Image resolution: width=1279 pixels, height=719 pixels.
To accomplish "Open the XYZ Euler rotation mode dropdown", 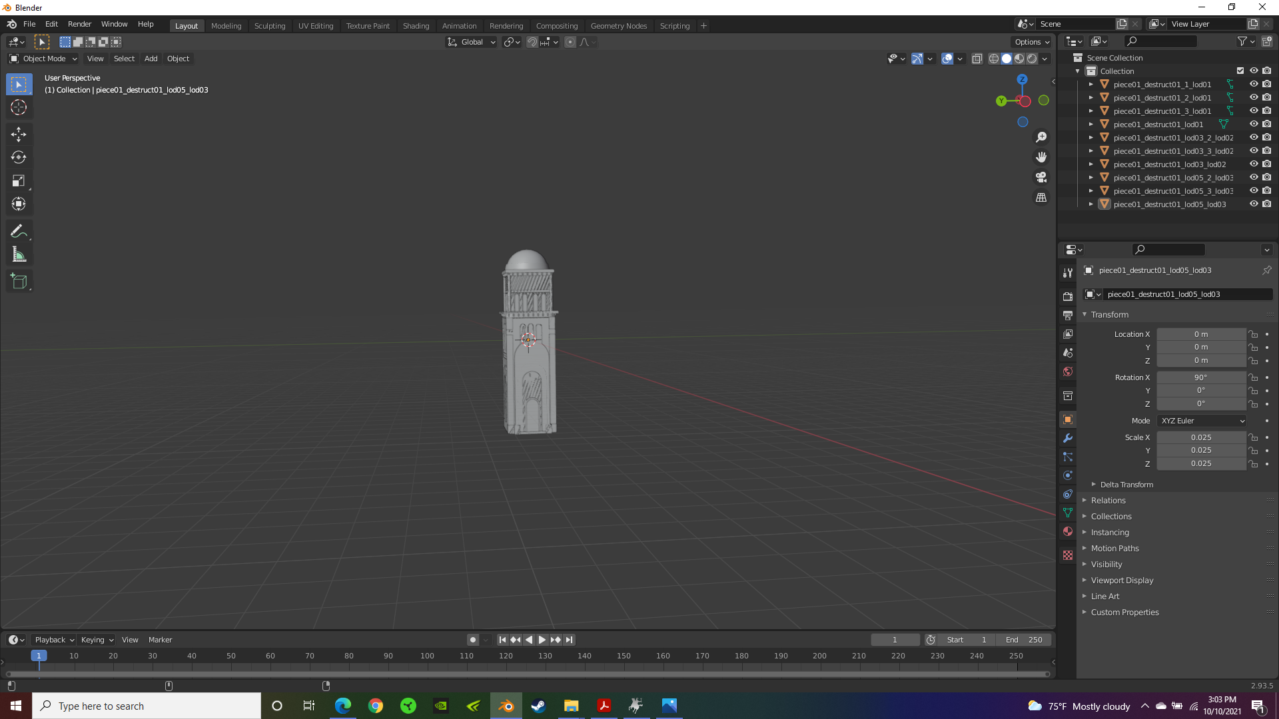I will click(x=1202, y=421).
